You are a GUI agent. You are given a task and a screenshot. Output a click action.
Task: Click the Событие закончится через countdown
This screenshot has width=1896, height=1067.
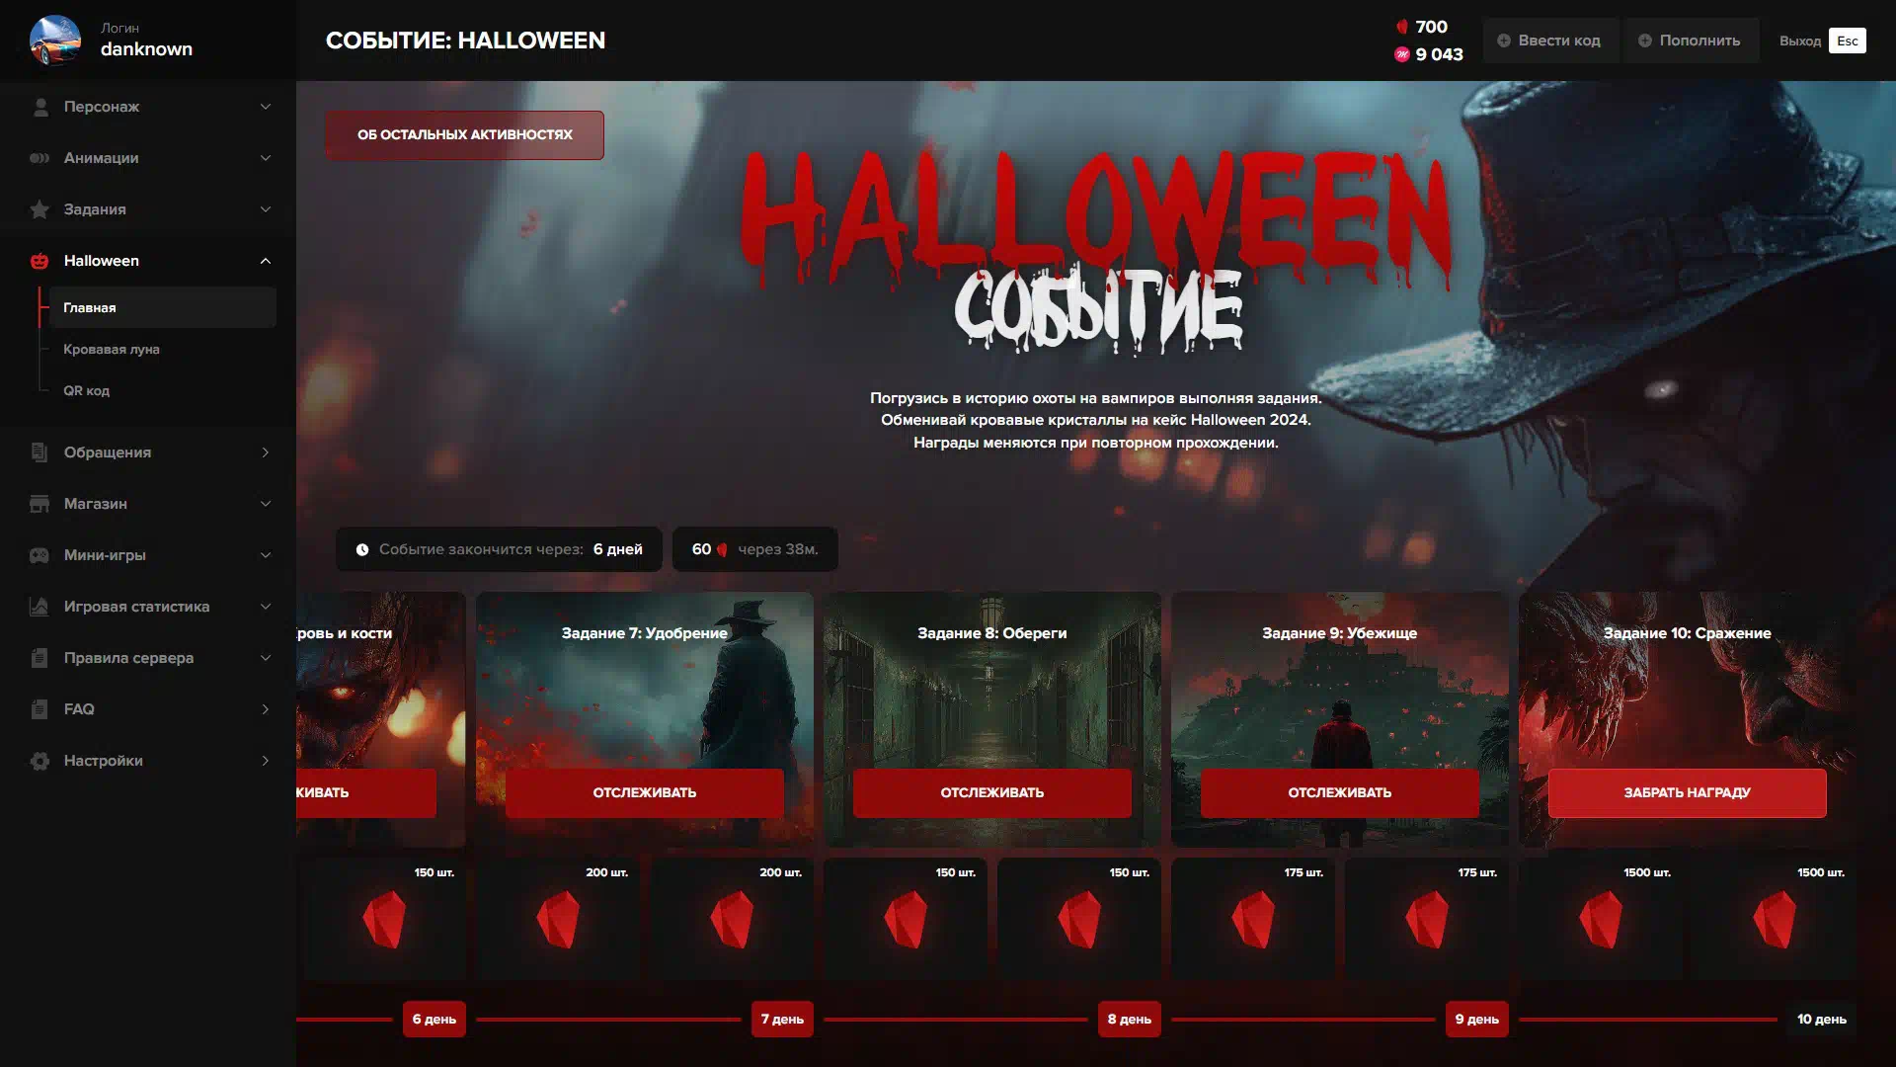(499, 549)
